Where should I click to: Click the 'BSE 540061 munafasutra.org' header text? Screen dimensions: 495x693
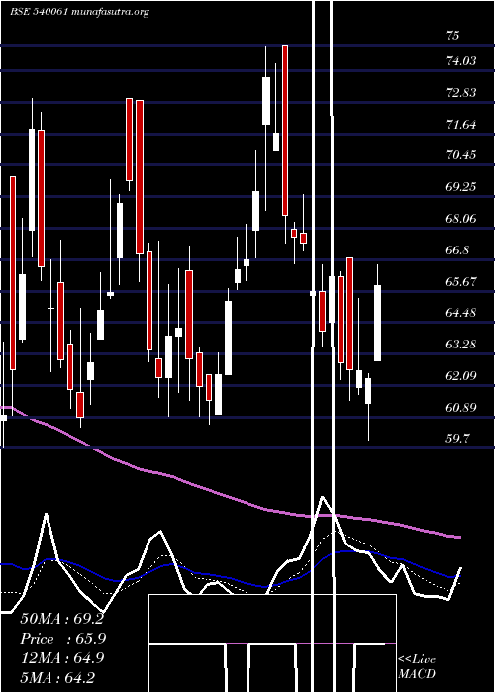click(x=79, y=12)
